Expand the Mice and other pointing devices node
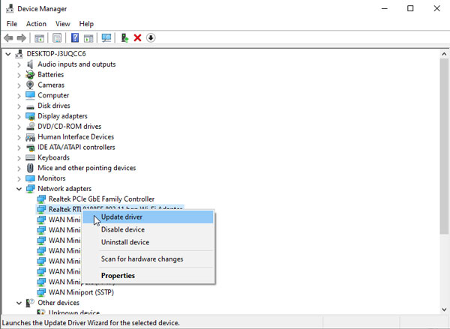This screenshot has height=329, width=450. point(19,169)
